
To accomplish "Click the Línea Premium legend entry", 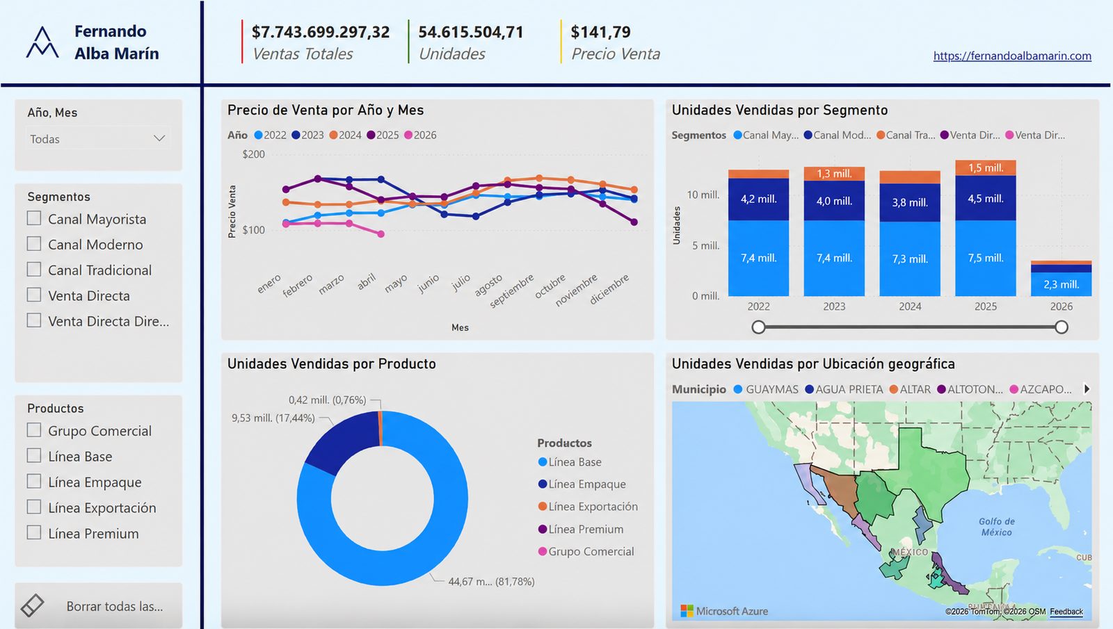I will pyautogui.click(x=581, y=530).
